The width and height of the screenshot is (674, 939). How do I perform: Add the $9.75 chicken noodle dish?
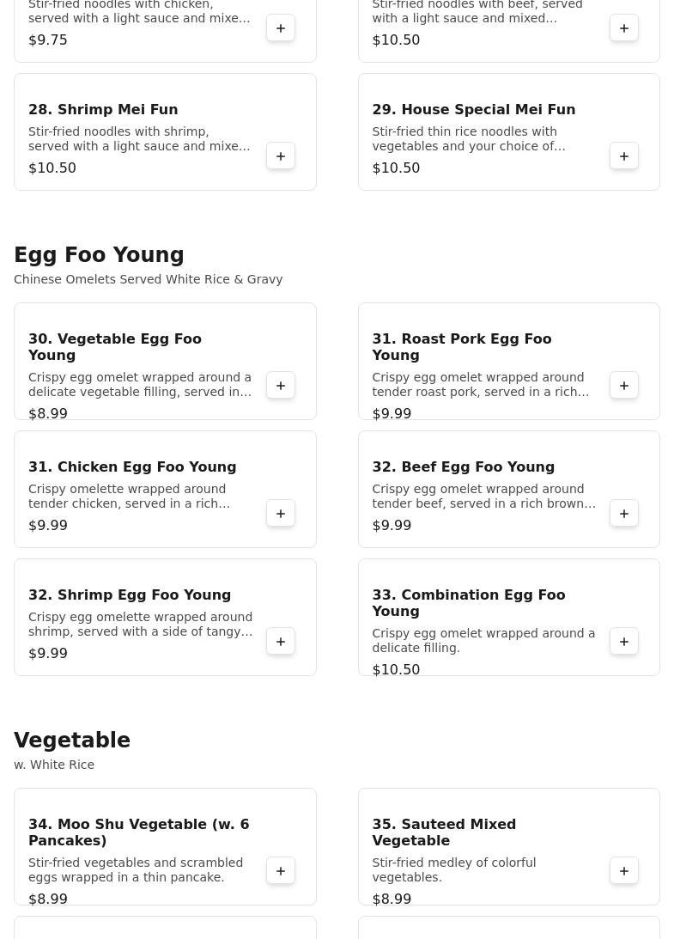(281, 28)
